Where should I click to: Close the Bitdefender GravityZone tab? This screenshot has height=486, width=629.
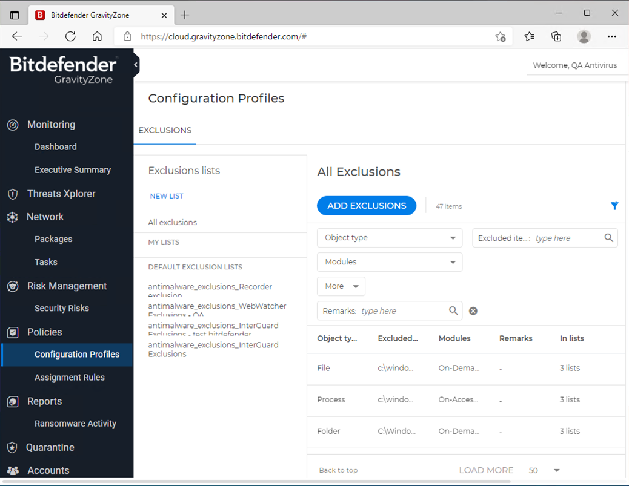[164, 15]
